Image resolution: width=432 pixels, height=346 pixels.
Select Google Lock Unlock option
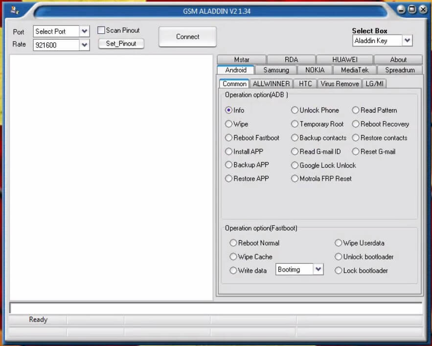[295, 165]
